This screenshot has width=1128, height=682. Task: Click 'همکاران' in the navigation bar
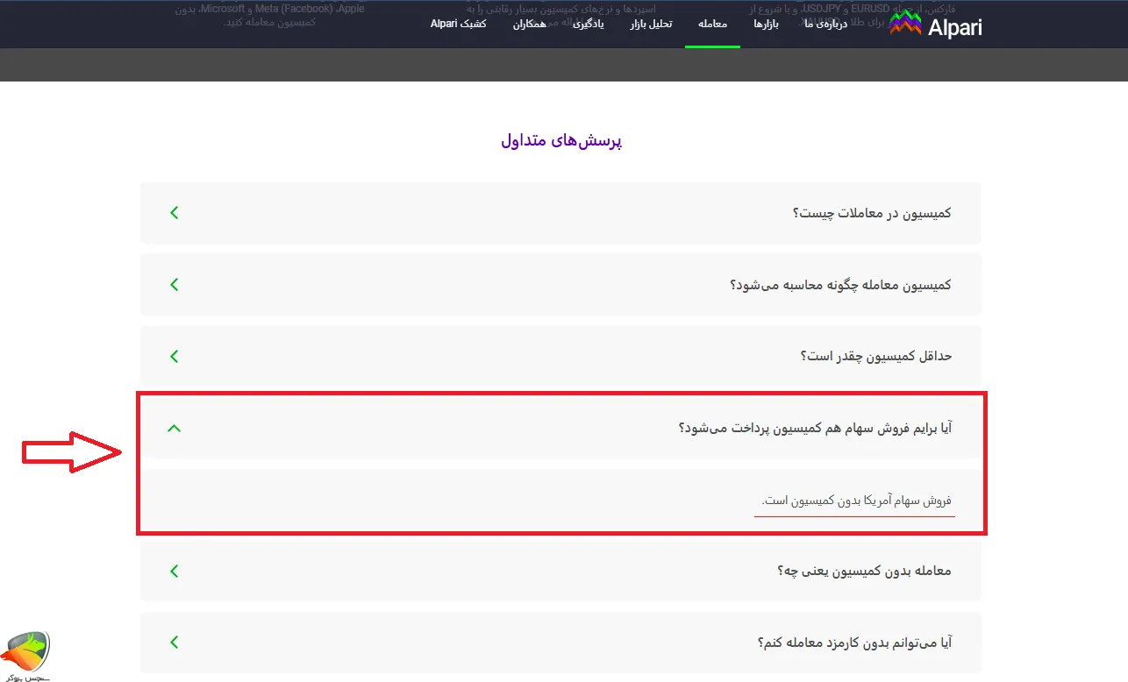pos(529,24)
